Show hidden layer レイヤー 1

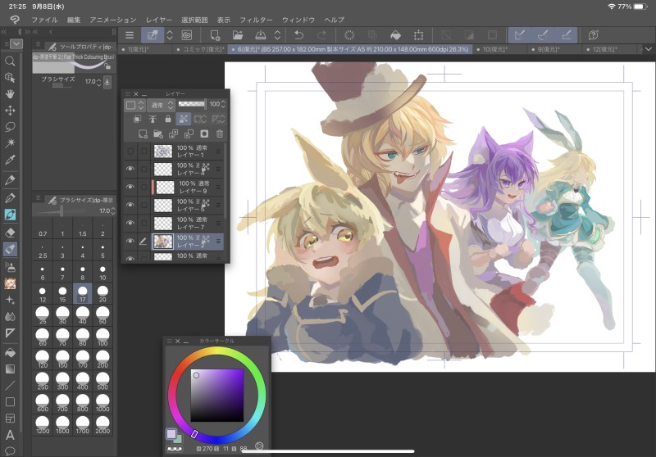[x=130, y=151]
